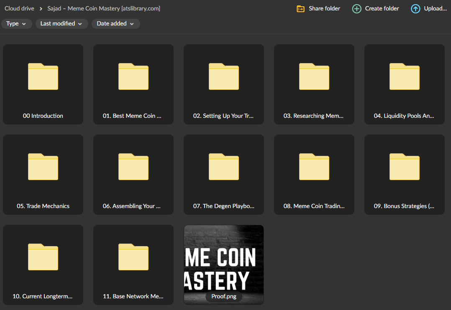The image size is (451, 310).
Task: Open the Type filter dropdown
Action: pos(16,24)
